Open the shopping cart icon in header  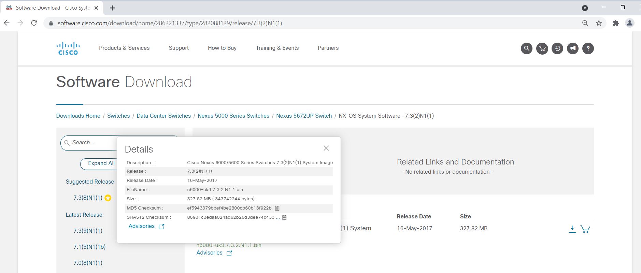click(542, 48)
